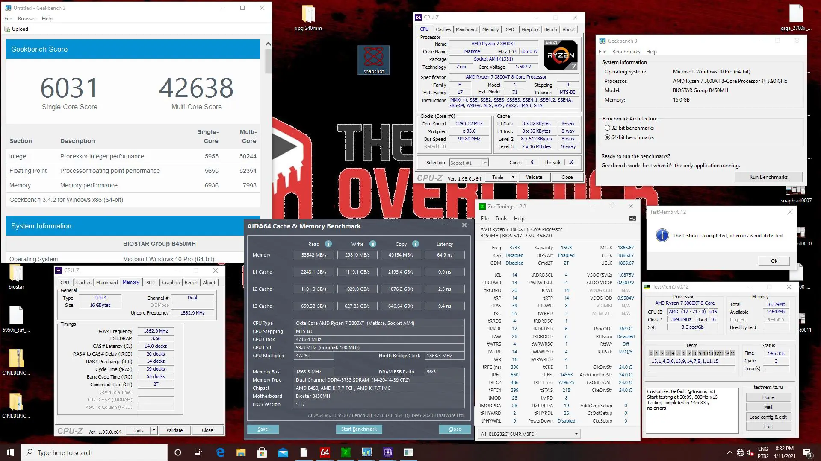
Task: Open Help menu in Geekbench 3 window
Action: (651, 52)
